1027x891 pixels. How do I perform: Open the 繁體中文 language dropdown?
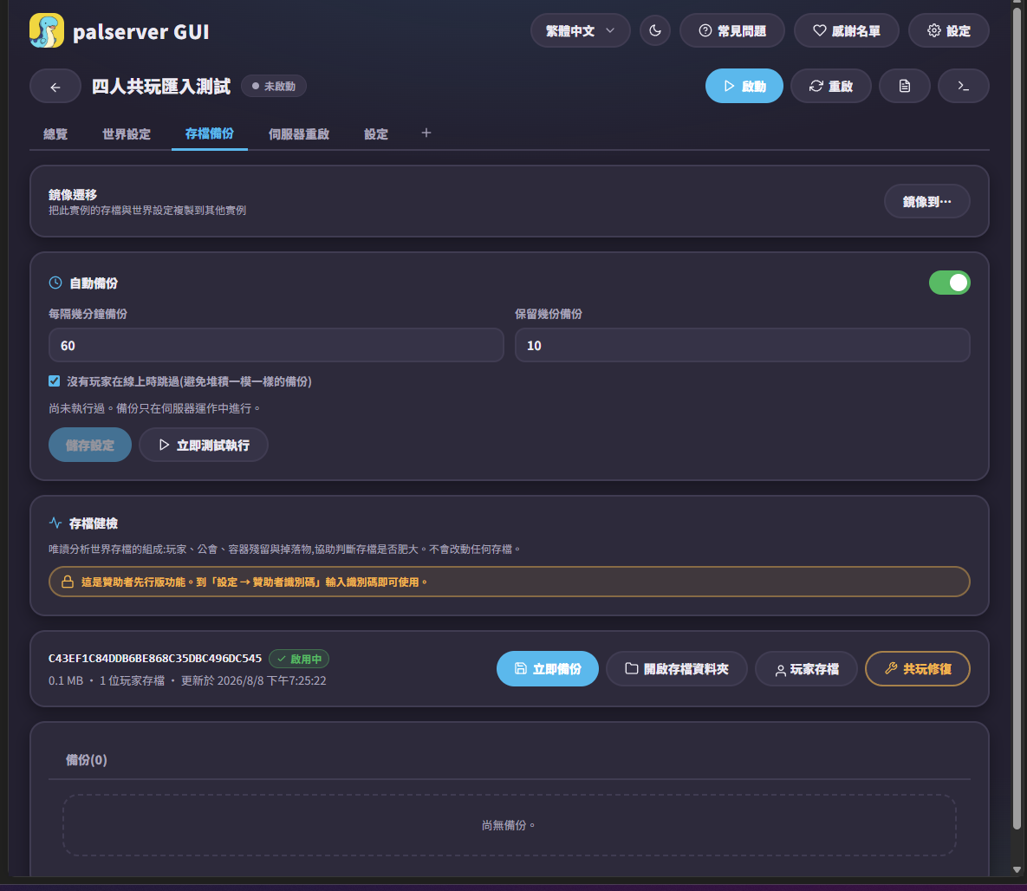pyautogui.click(x=581, y=31)
